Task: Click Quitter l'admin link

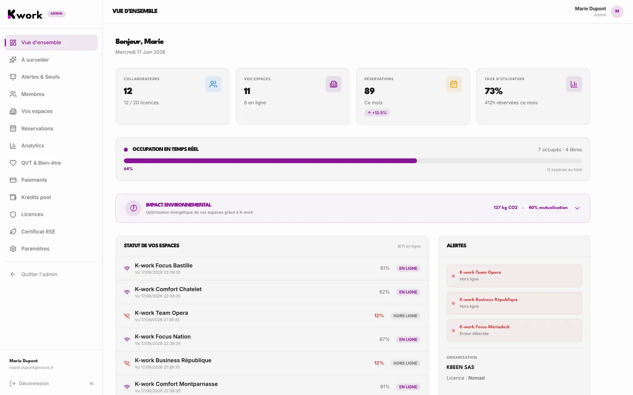Action: coord(51,274)
